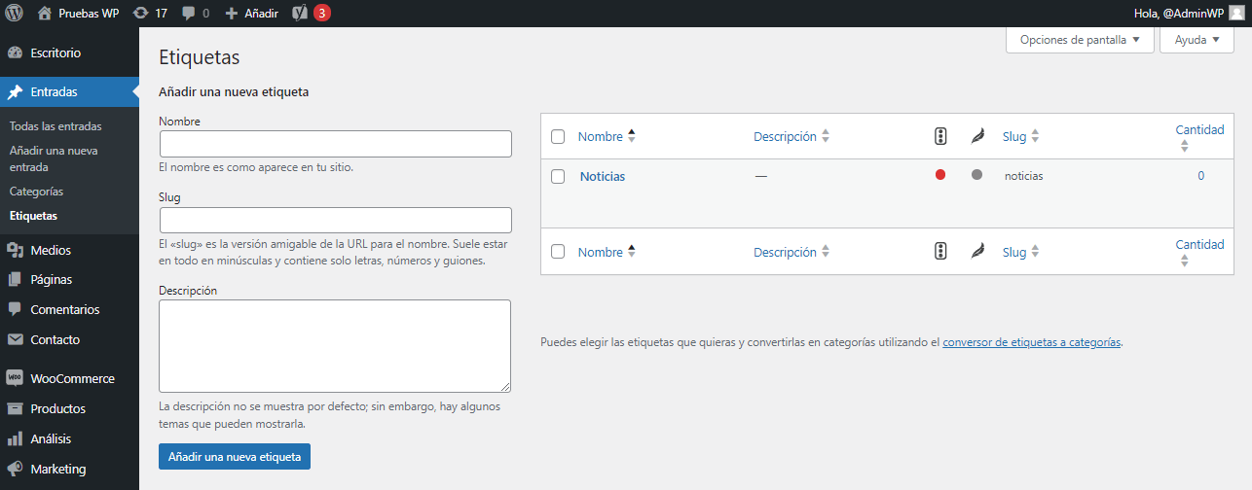Click the AdminWP avatar image
Viewport: 1252px width, 490px height.
[x=1235, y=14]
